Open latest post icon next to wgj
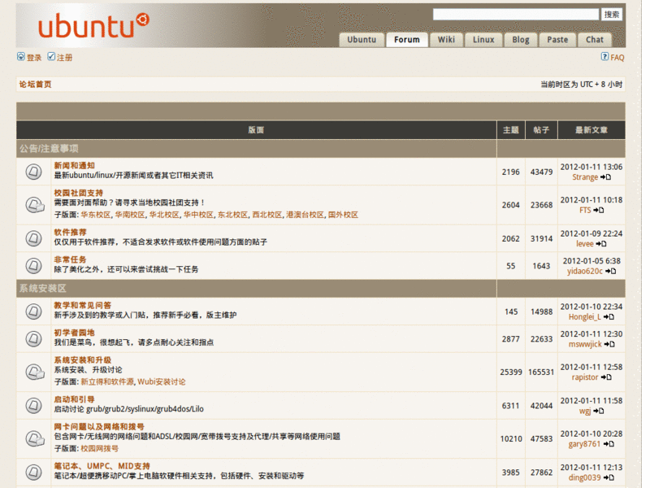650x488 pixels. (x=599, y=412)
